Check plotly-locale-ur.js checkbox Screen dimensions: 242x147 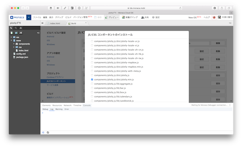(92, 41)
